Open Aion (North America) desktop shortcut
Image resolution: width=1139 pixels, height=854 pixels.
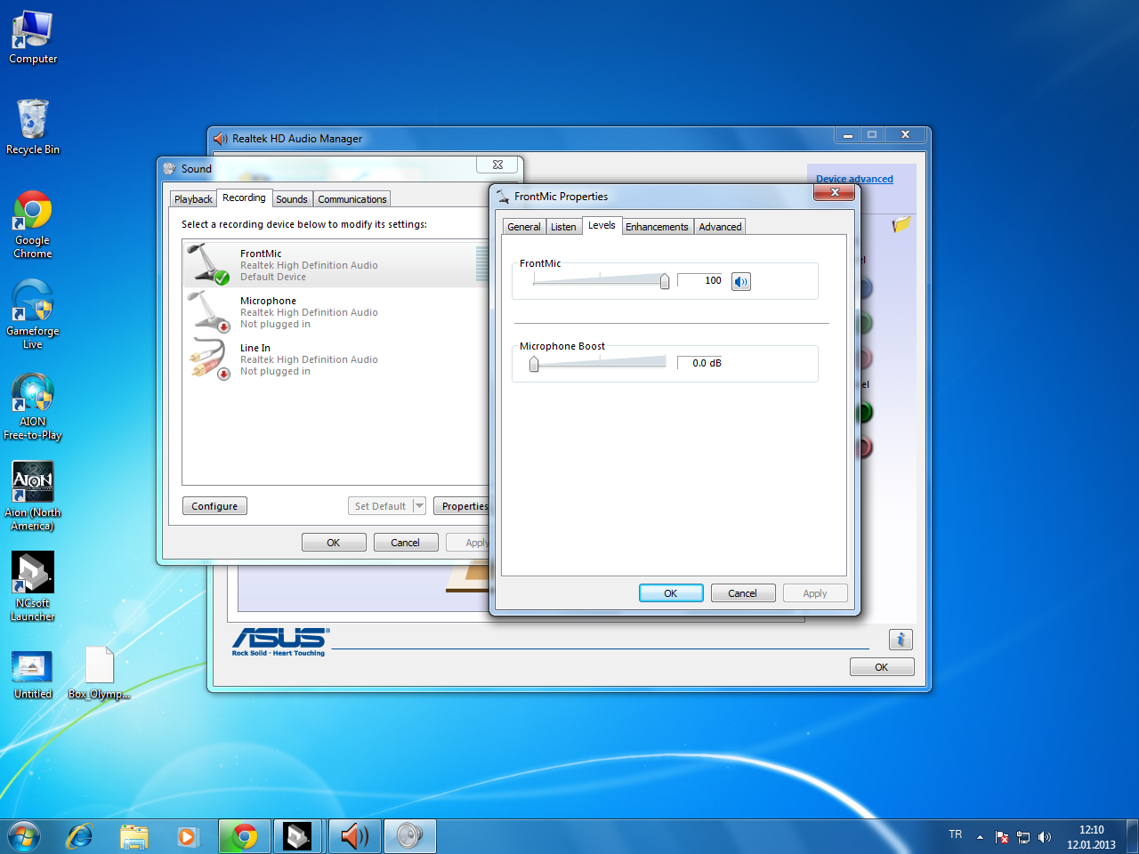click(x=33, y=496)
